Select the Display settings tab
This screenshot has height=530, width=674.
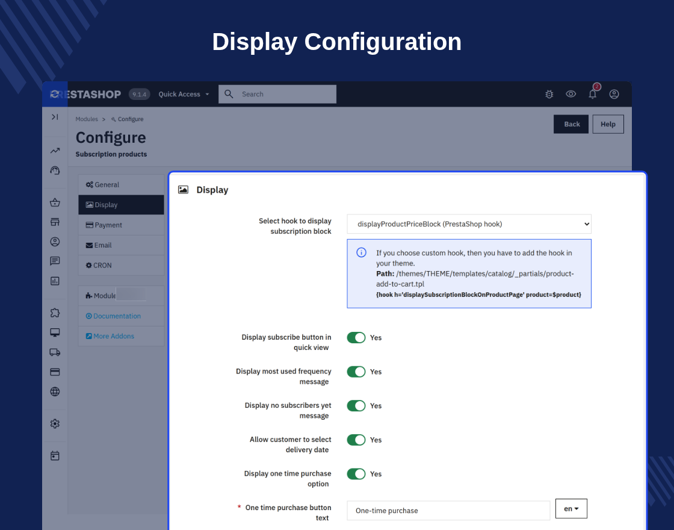121,205
